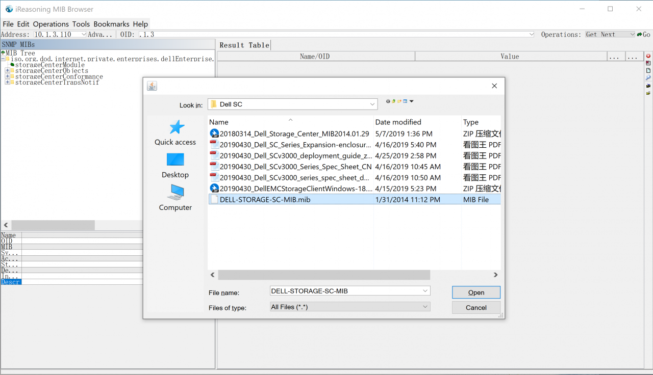Viewport: 653px width, 375px height.
Task: Close the file open dialog
Action: click(x=494, y=86)
